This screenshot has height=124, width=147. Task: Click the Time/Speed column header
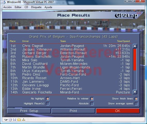[123, 41]
